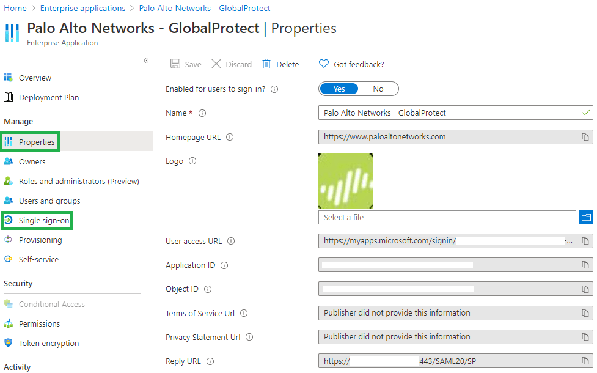Viewport: 597px width, 373px height.
Task: Delete the enterprise application
Action: (x=280, y=64)
